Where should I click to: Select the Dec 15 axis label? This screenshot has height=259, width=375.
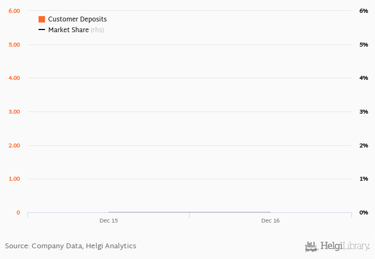[x=109, y=221]
